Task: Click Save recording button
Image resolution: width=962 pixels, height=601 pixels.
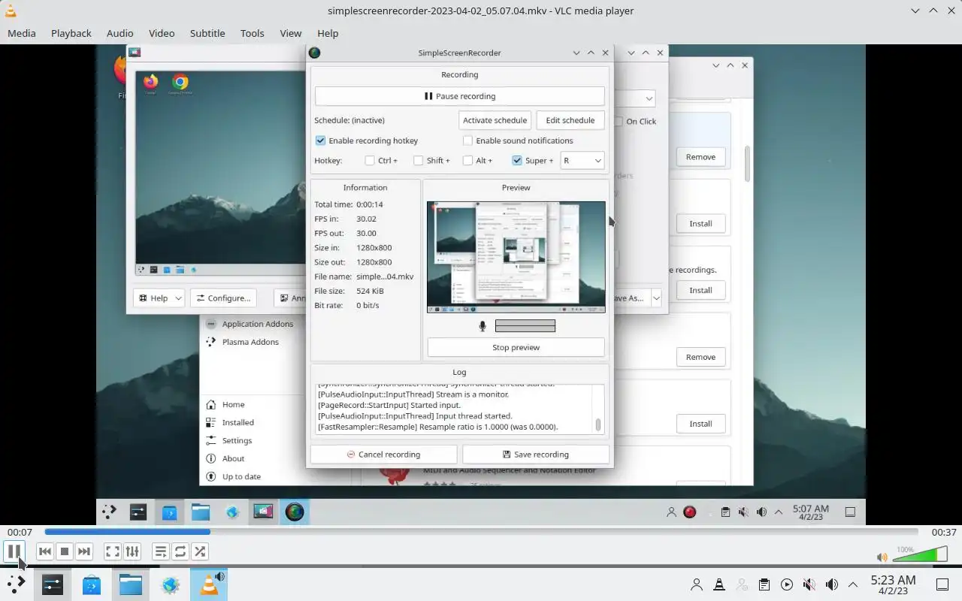Action: [x=536, y=455]
